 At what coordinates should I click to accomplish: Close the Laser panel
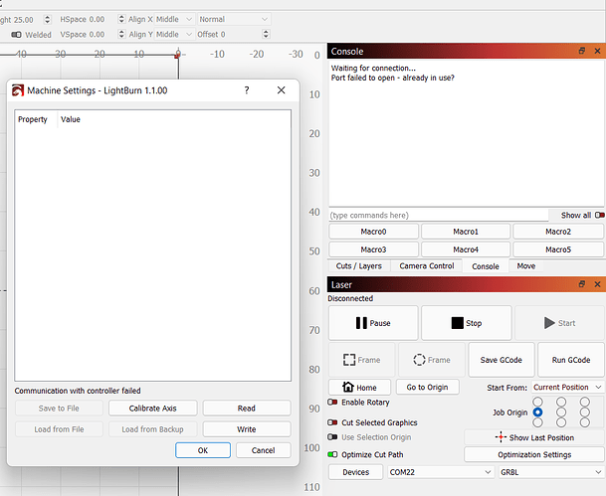tap(597, 284)
